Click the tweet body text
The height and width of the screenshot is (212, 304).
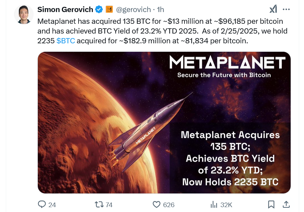[x=162, y=31]
